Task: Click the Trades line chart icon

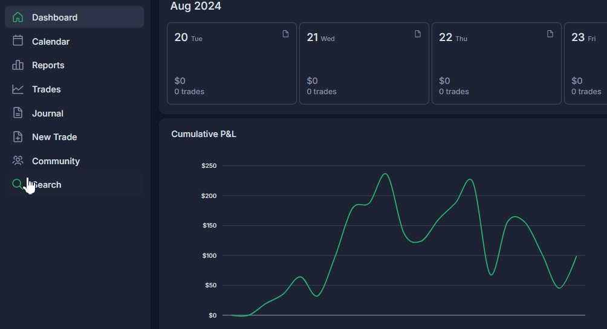Action: (18, 89)
